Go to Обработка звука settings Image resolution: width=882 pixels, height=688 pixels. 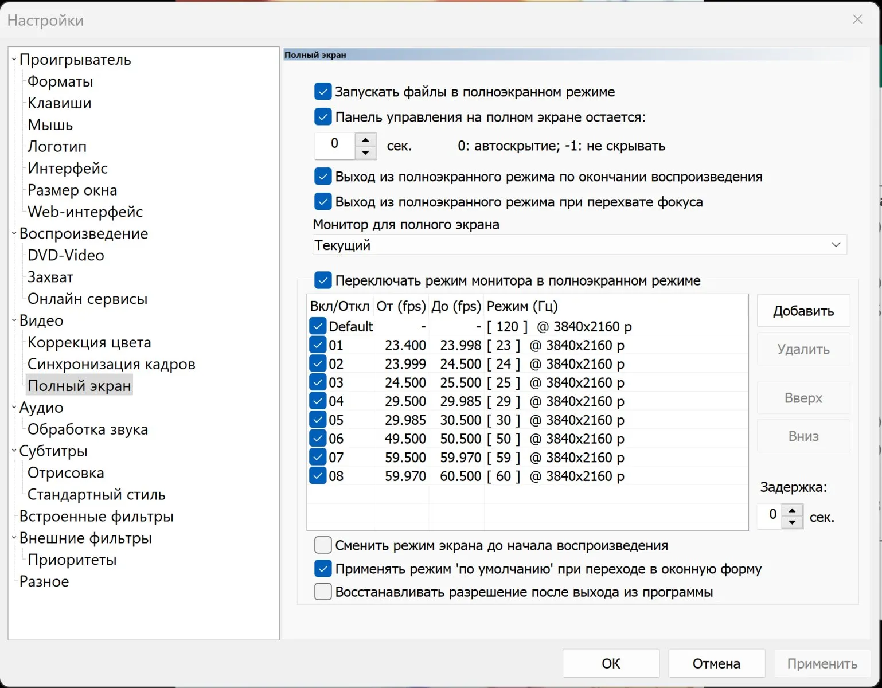88,429
